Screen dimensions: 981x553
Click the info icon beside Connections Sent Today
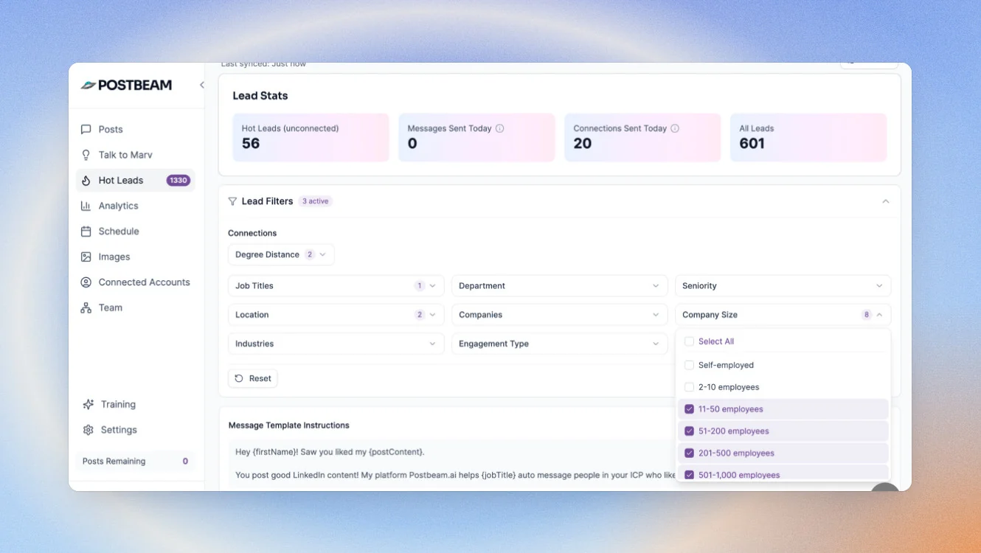tap(675, 128)
